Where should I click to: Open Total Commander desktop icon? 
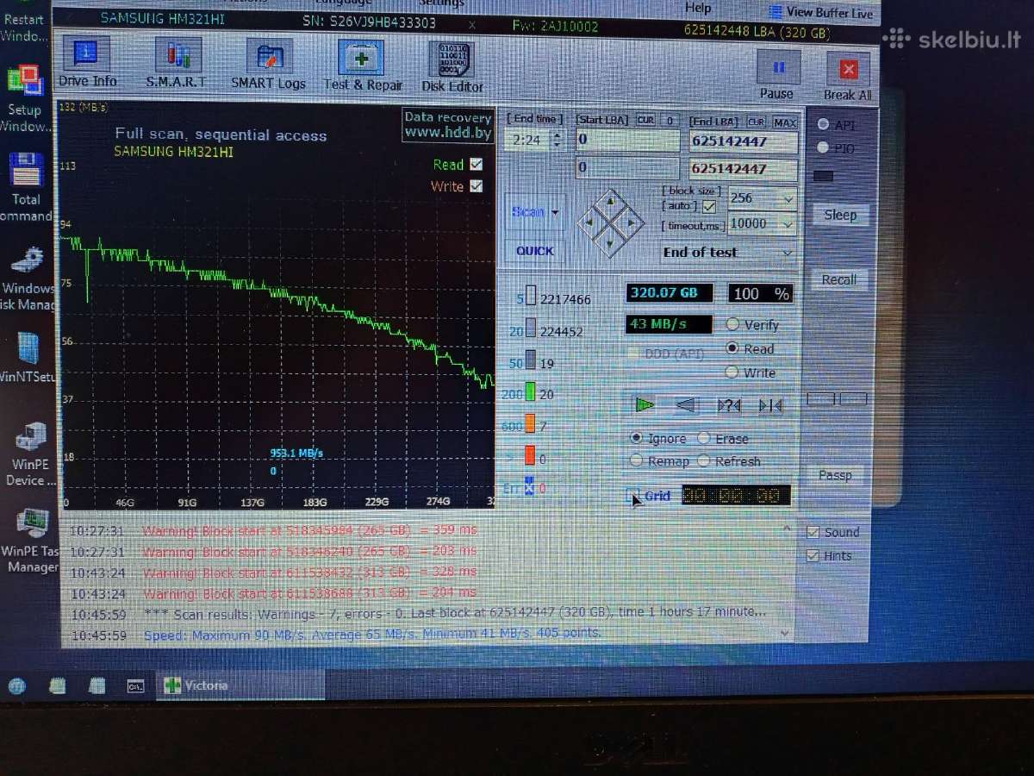point(26,188)
